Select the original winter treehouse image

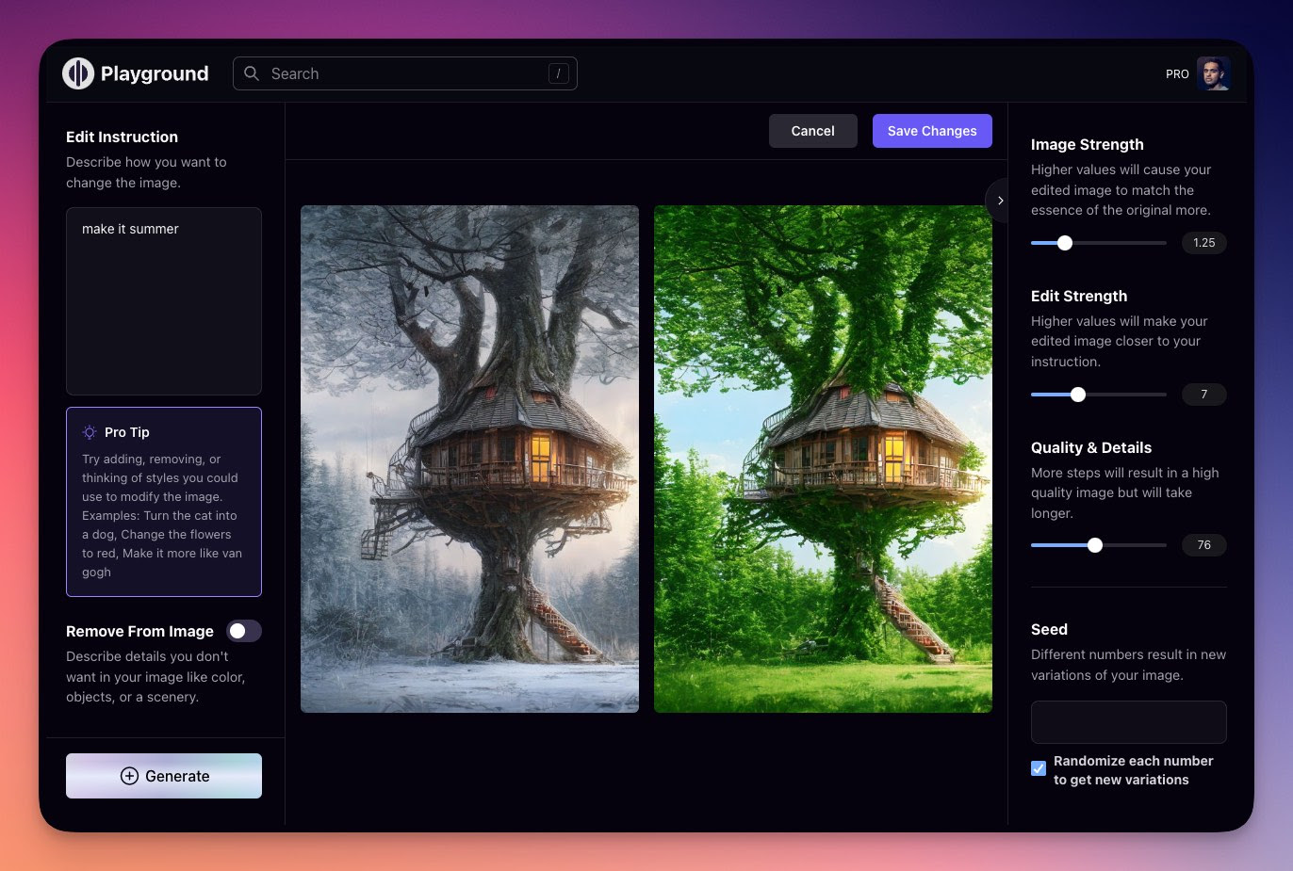469,459
